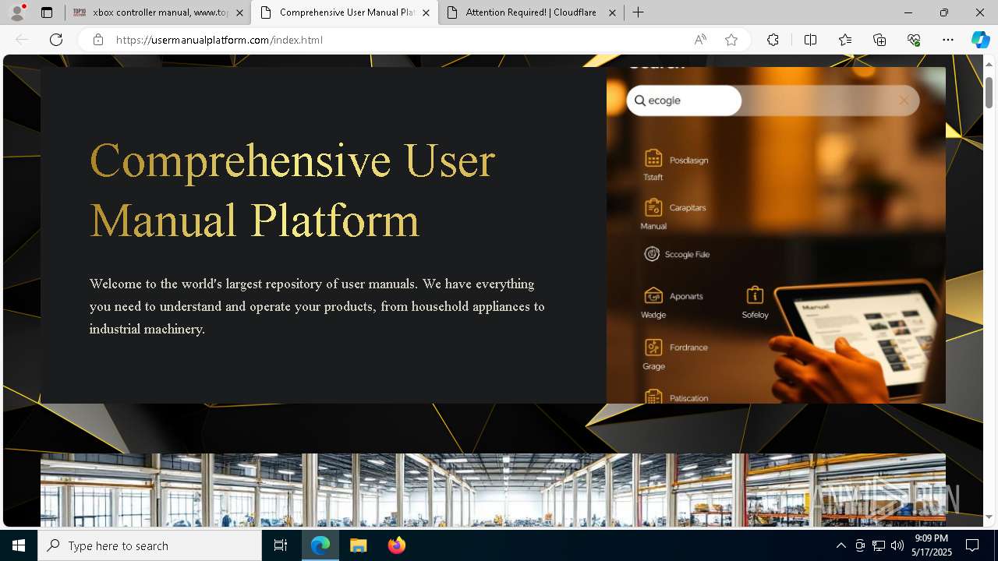Click scrollbar down arrow
Viewport: 998px width, 561px height.
coord(989,517)
